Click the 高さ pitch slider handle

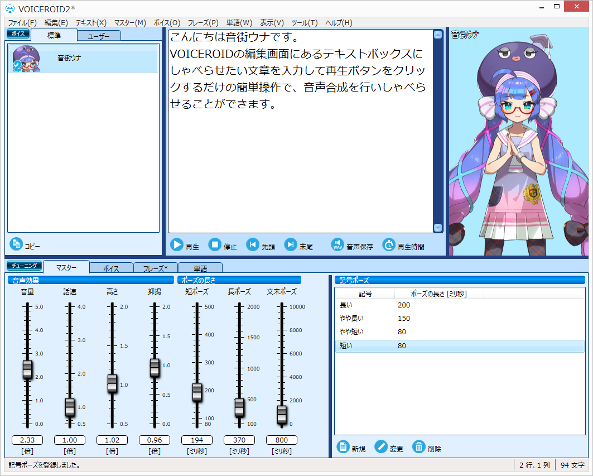[112, 383]
